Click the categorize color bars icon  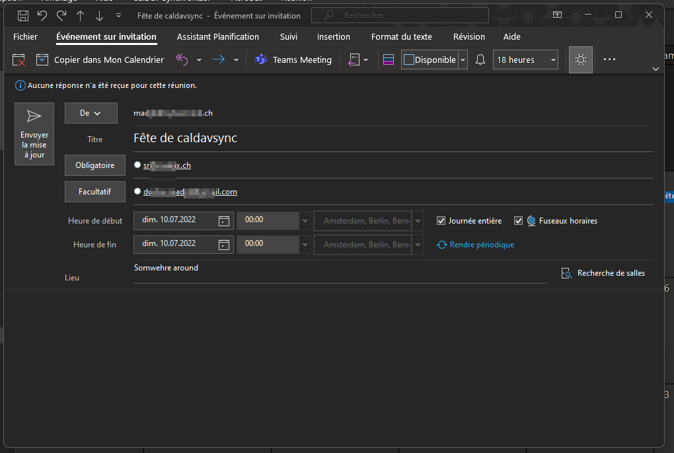pyautogui.click(x=389, y=60)
